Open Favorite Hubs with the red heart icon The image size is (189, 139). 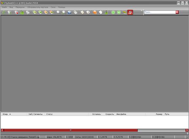(16, 12)
